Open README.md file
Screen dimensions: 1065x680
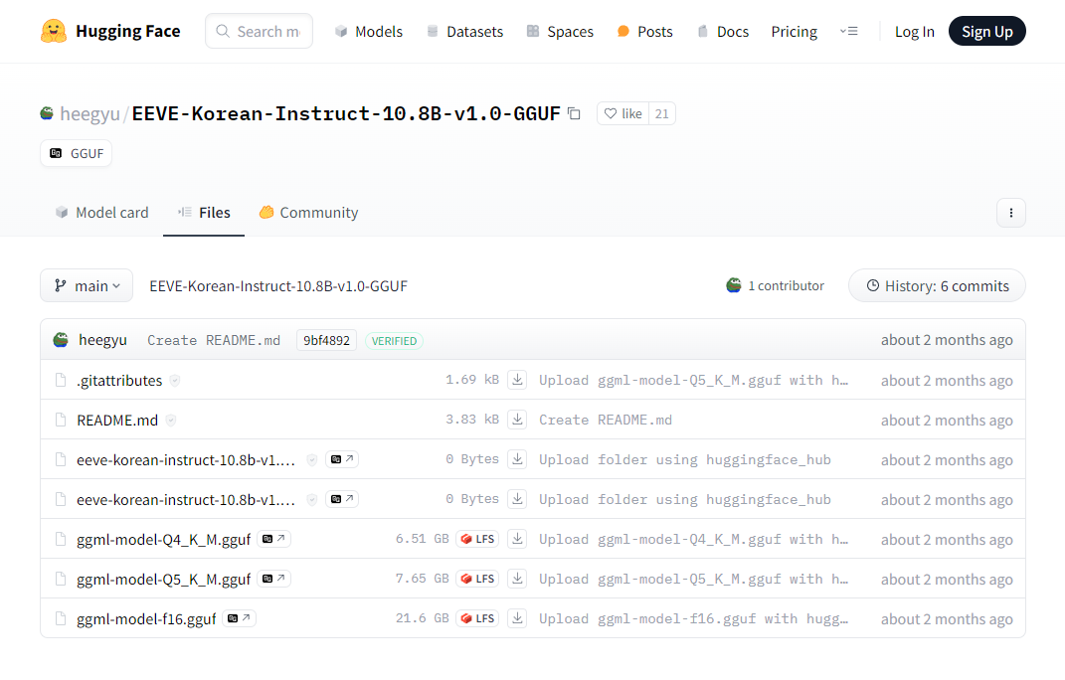point(117,421)
